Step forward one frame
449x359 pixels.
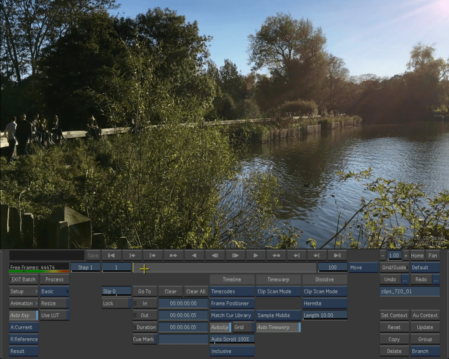(235, 255)
